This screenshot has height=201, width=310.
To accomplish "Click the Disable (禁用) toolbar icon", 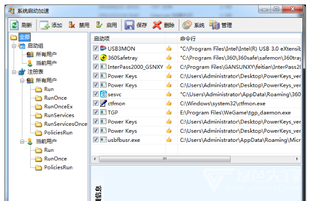I will (x=72, y=25).
